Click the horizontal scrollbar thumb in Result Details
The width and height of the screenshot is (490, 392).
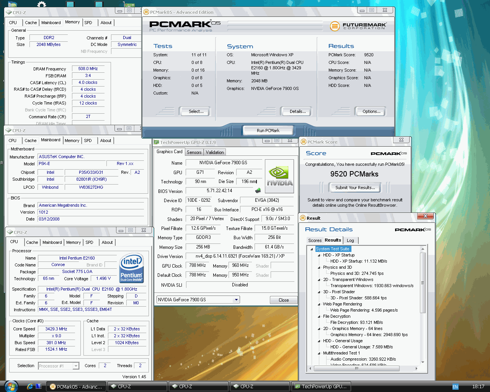click(356, 368)
